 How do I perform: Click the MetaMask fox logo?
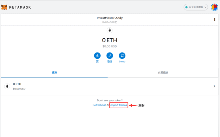click(4, 7)
